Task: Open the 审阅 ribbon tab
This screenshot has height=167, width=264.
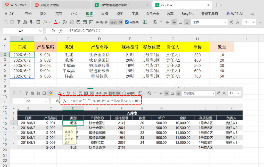Action: [x=105, y=14]
